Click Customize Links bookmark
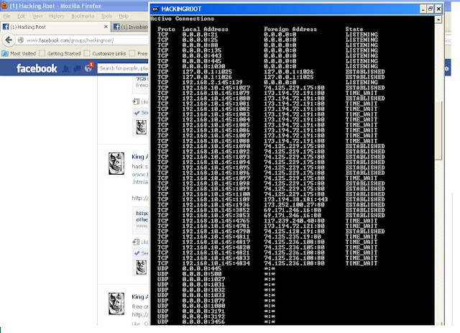This screenshot has height=333, width=460. (x=105, y=53)
